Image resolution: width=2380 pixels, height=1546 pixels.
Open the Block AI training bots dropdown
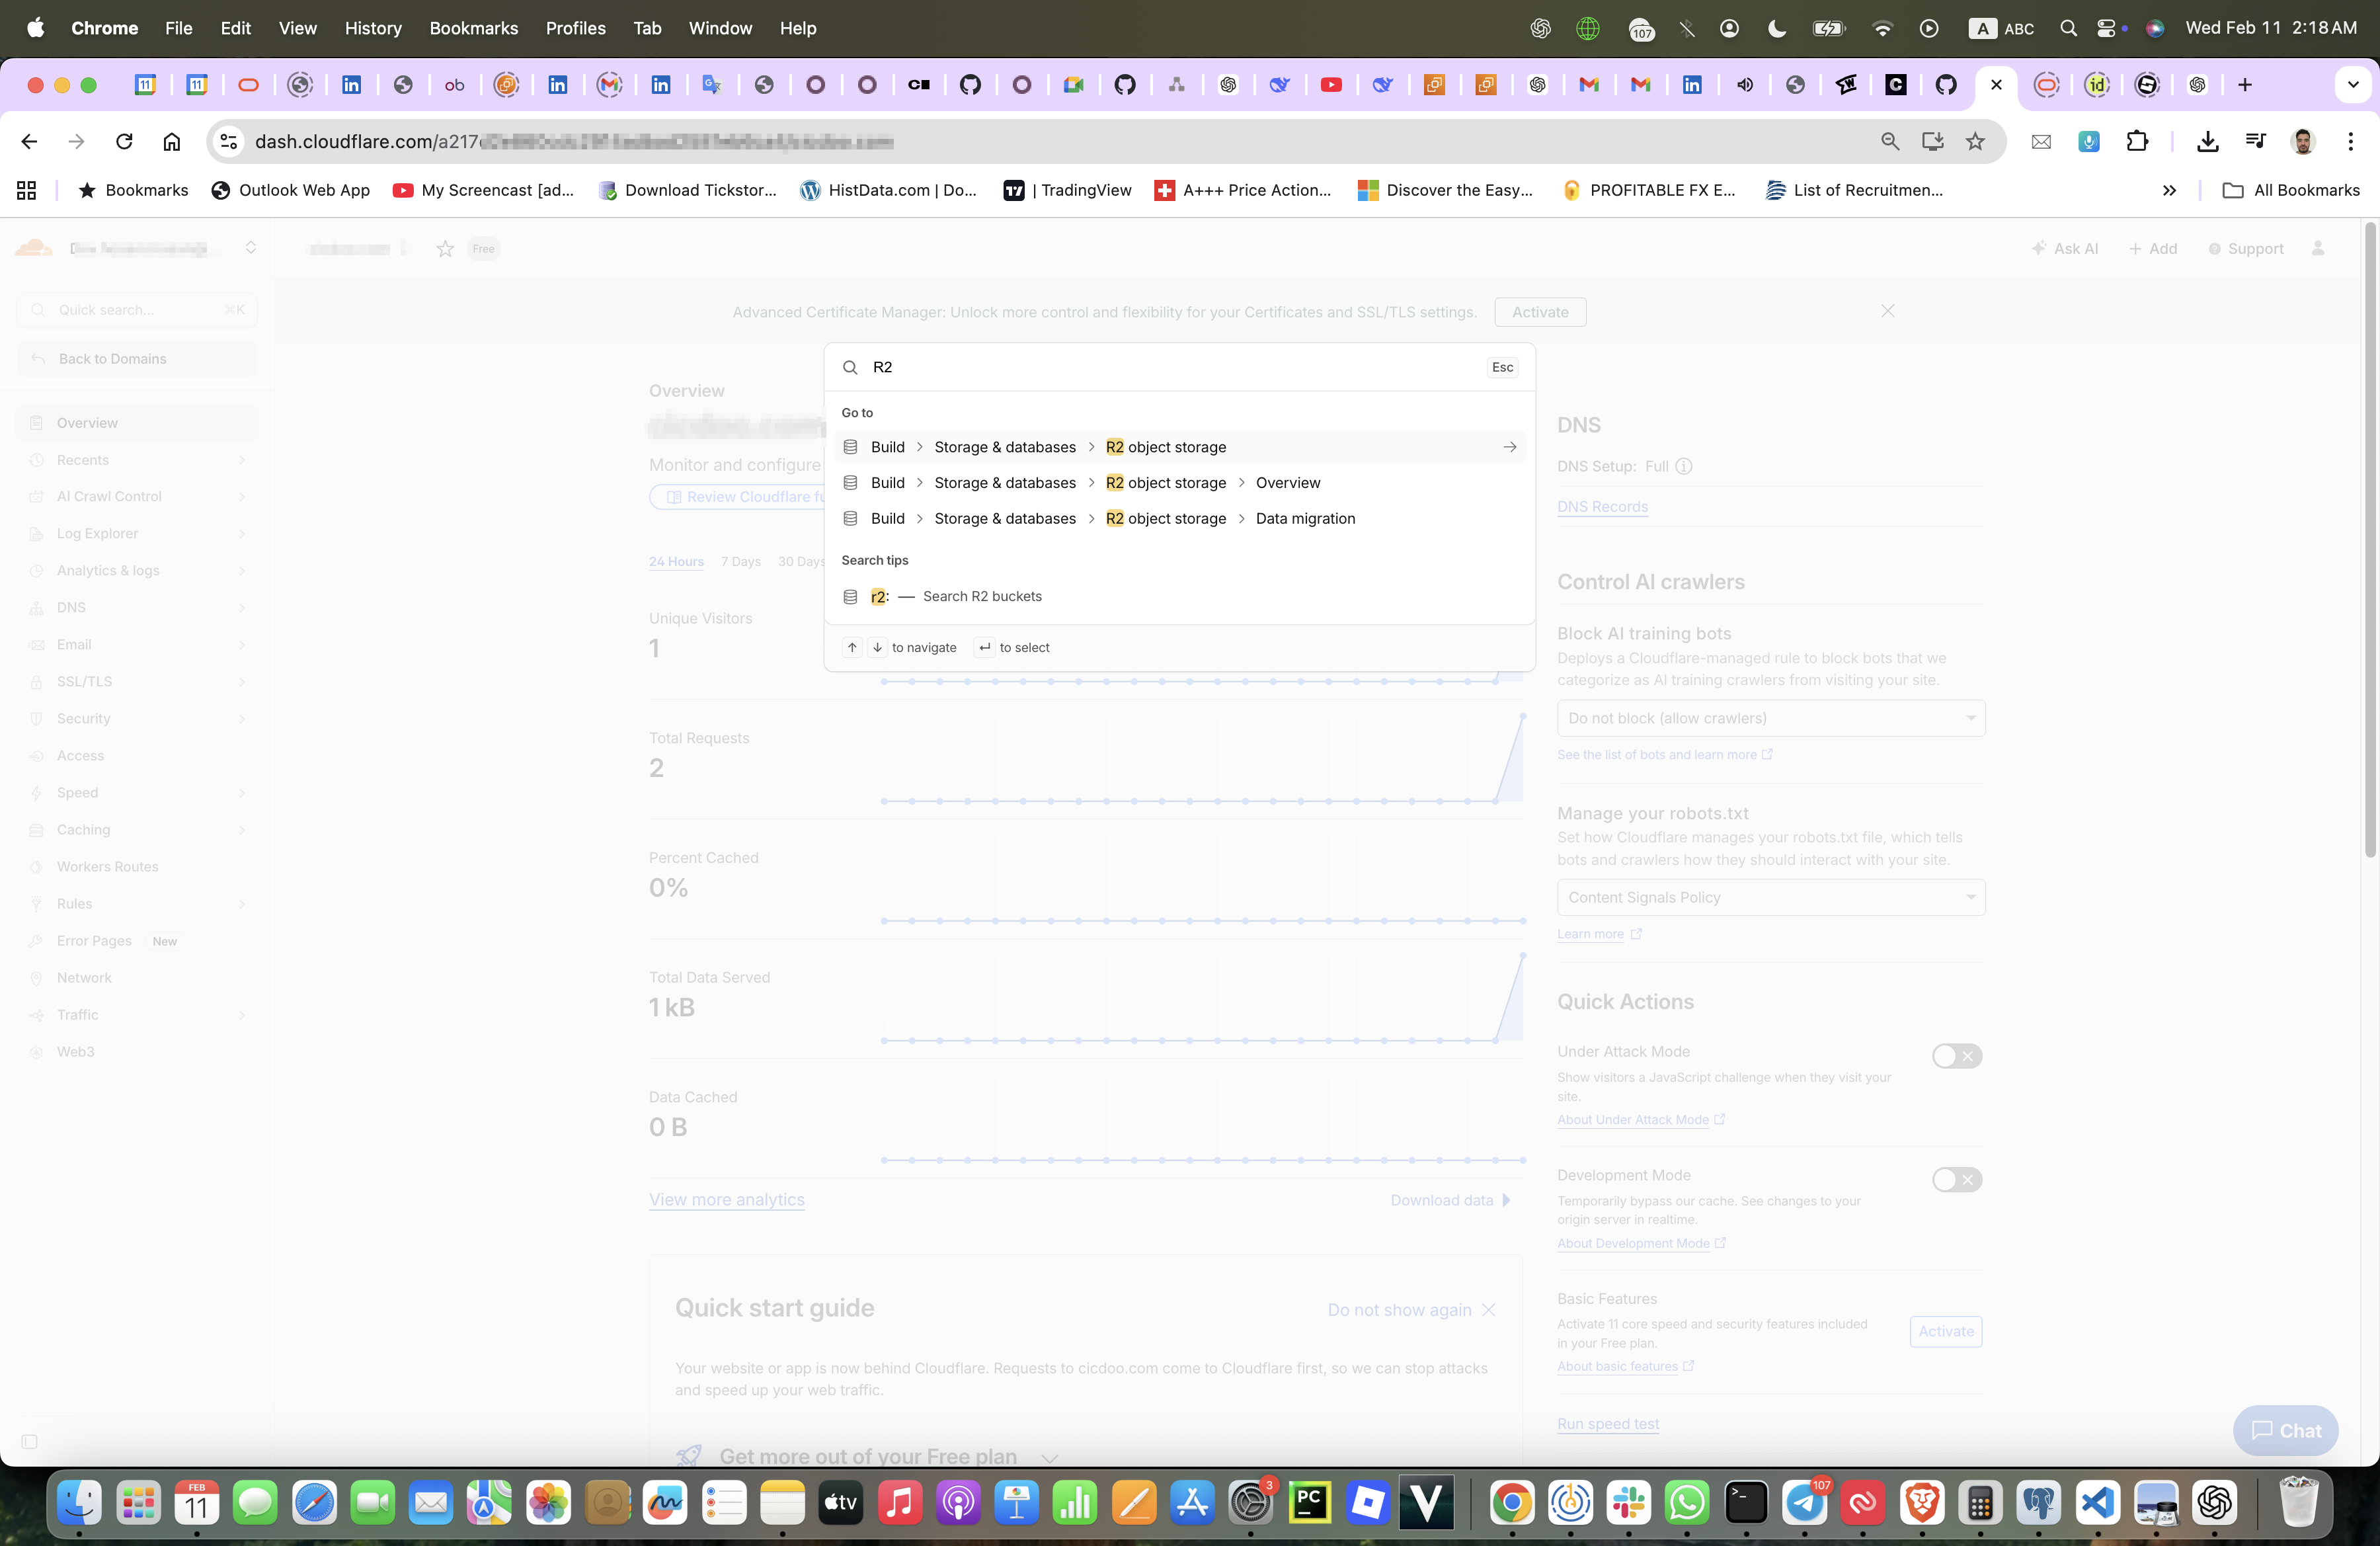[1770, 718]
